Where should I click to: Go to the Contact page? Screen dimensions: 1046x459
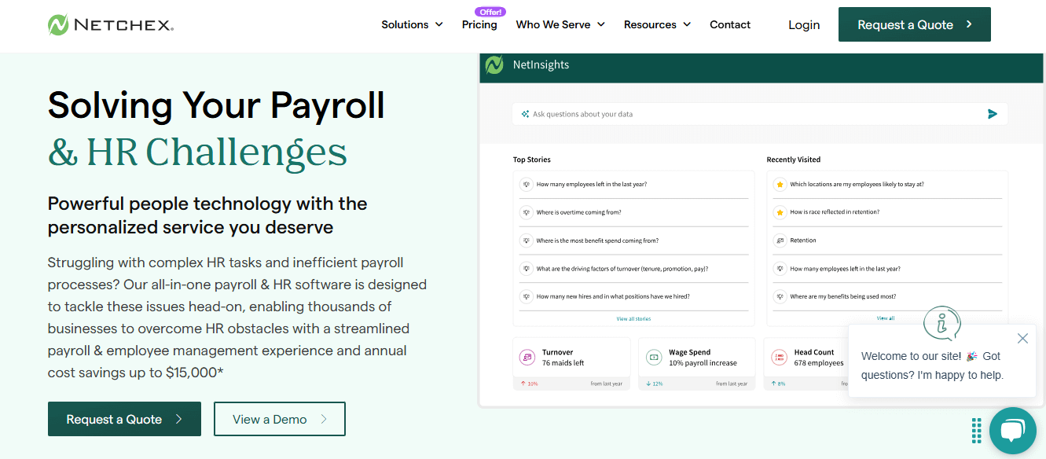(x=730, y=24)
